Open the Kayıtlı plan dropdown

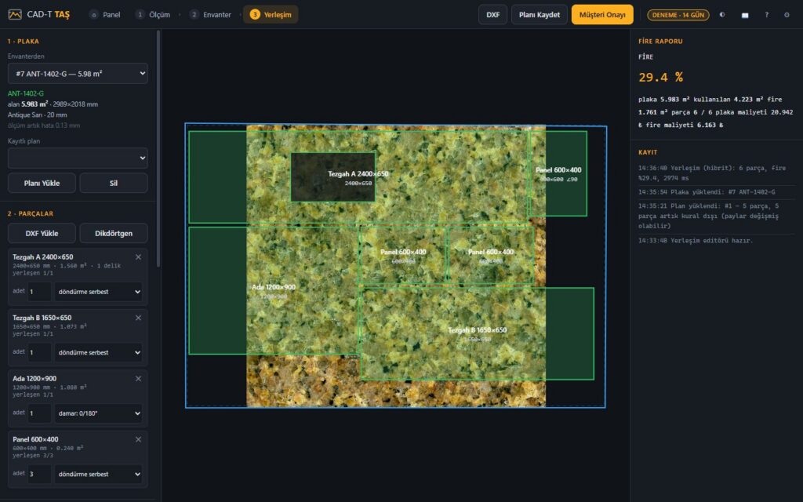78,158
